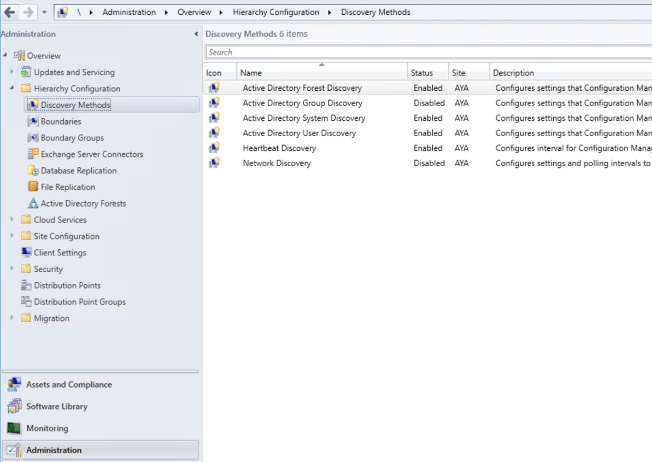The image size is (652, 462).
Task: Click the console root icon in address bar
Action: click(x=63, y=12)
